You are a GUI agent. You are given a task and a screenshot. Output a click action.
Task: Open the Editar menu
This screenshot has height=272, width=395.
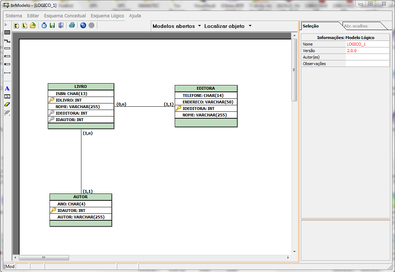pyautogui.click(x=33, y=16)
